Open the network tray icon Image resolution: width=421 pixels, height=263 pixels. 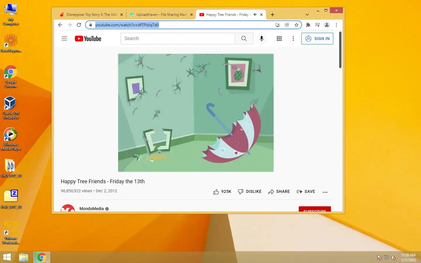pyautogui.click(x=387, y=257)
